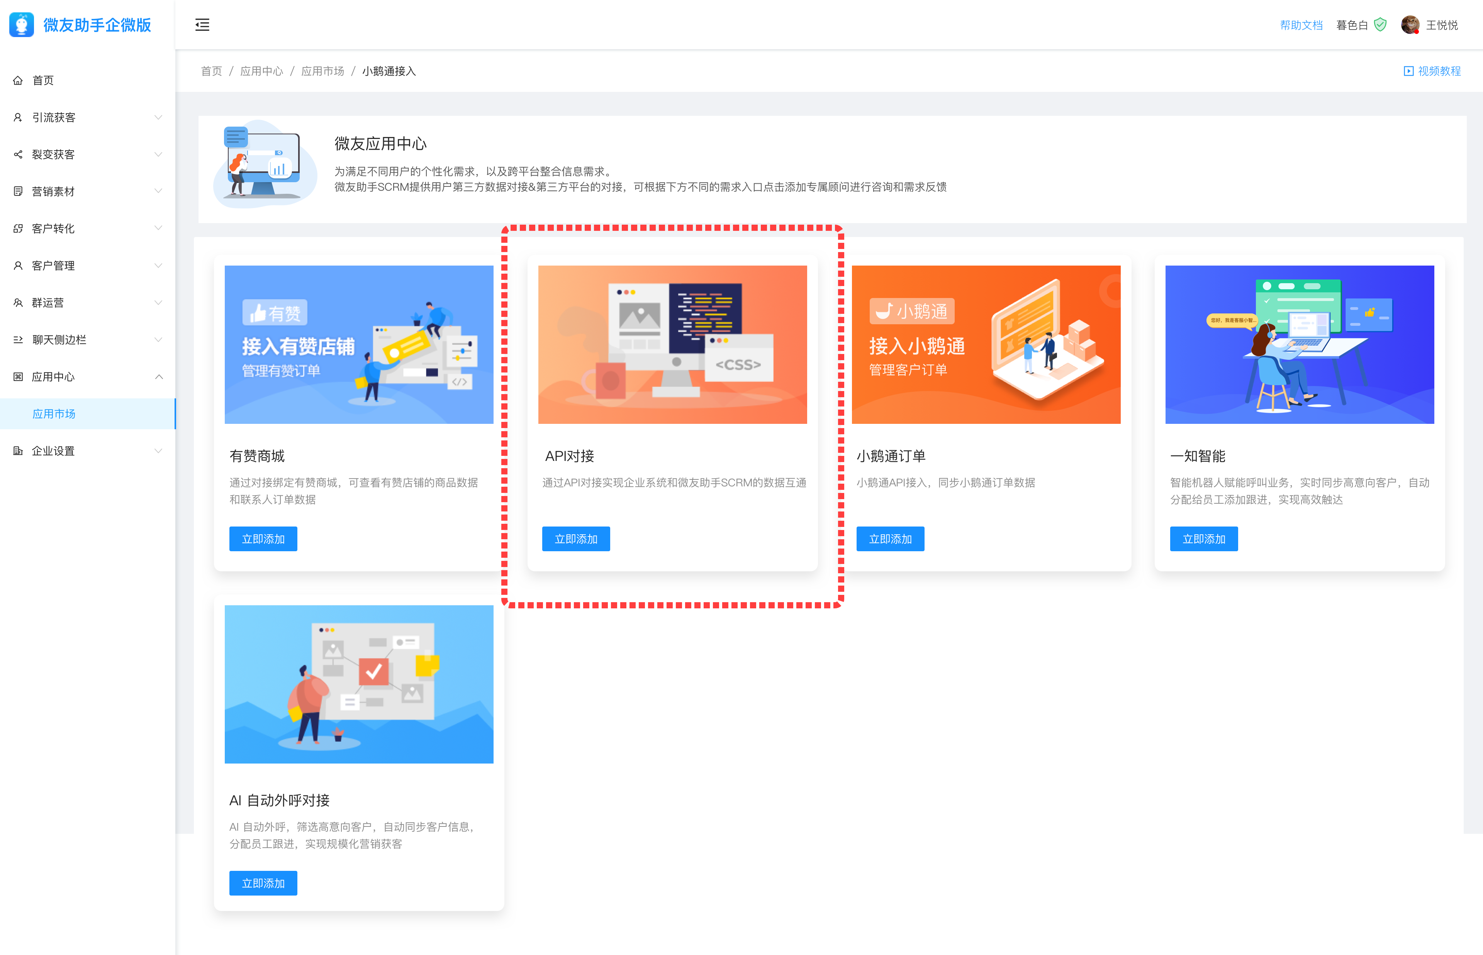This screenshot has width=1483, height=955.
Task: Click the 微友助手企微版 brand title
Action: [x=97, y=25]
